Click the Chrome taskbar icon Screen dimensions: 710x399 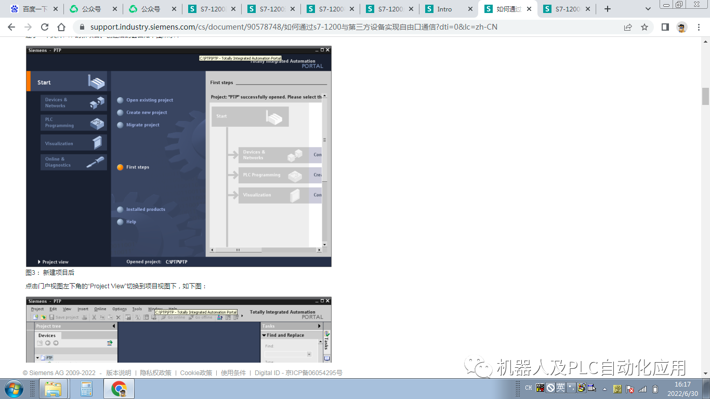[x=120, y=389]
